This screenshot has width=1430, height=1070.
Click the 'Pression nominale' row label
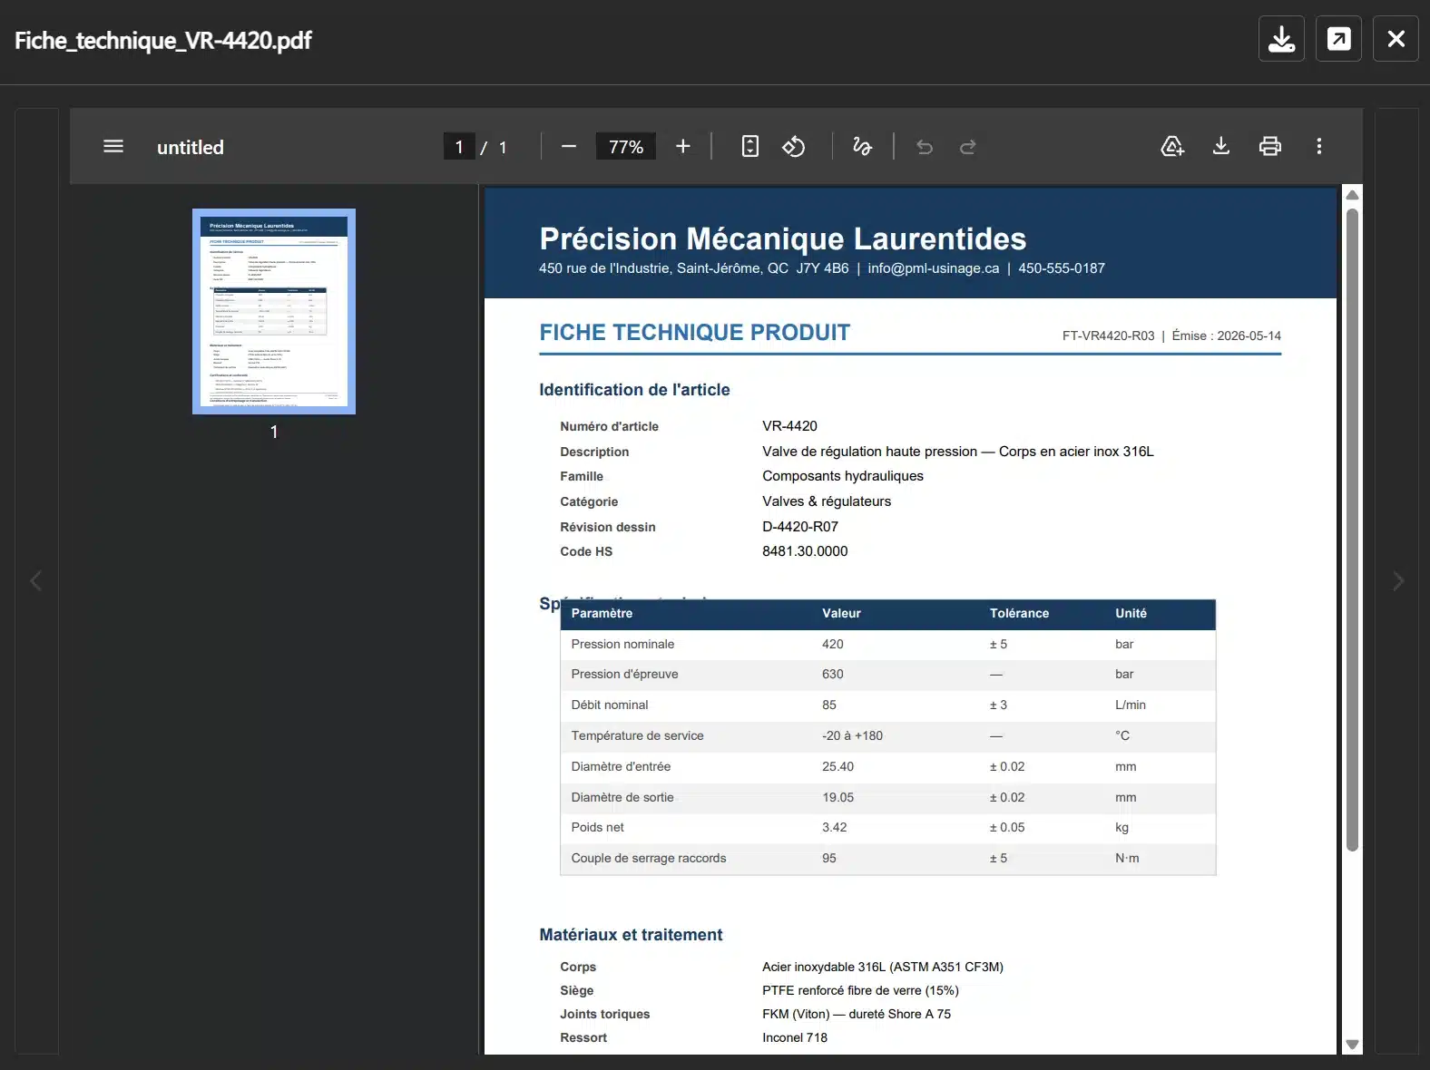[x=622, y=645]
